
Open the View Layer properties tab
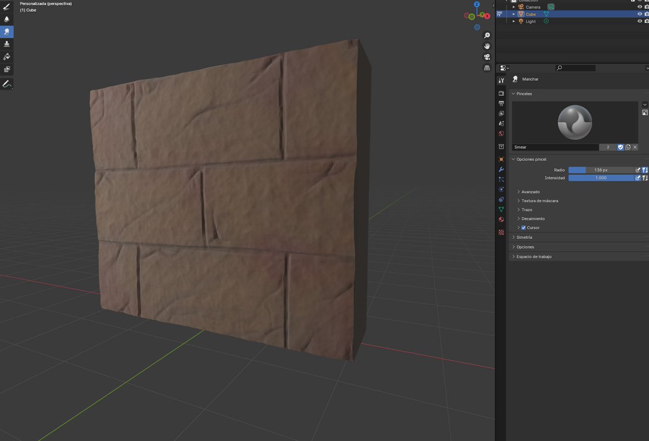point(501,114)
